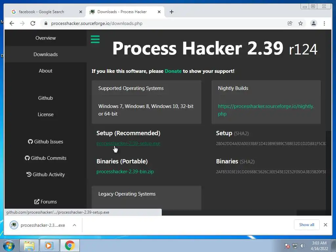Viewport: 336px width, 252px height.
Task: Close the facebook - Google Search tab
Action: tap(81, 12)
